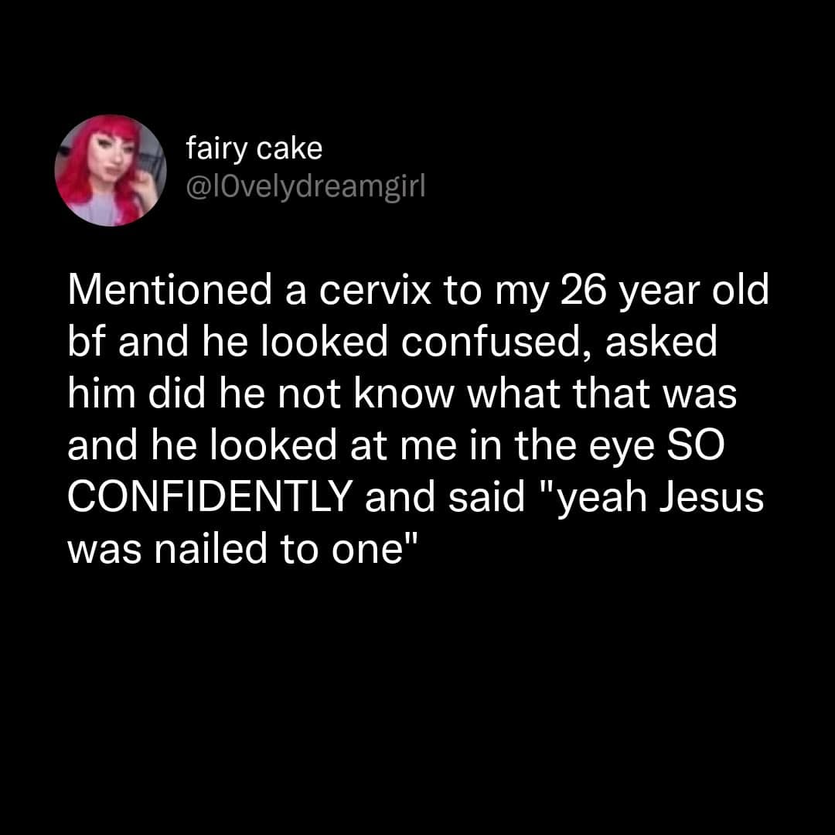The image size is (835, 835).
Task: Open the @l0velydreamgirl handle
Action: pos(305,187)
